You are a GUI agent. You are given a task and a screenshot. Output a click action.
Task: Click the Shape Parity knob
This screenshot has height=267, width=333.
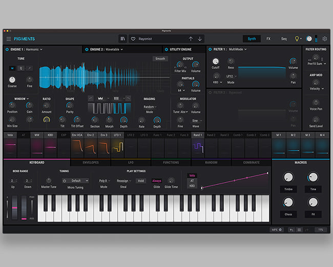[70, 105]
